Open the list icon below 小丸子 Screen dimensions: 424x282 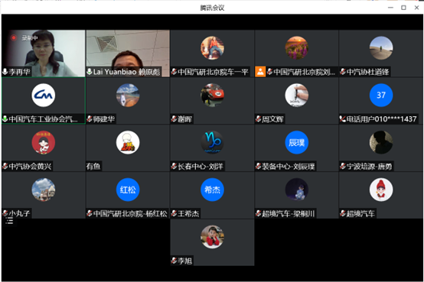coord(9,221)
